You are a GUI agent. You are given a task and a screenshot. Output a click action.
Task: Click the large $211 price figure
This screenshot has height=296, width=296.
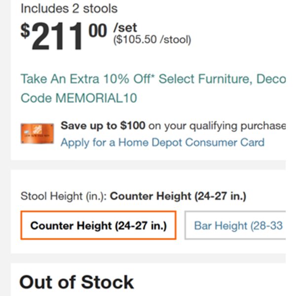pos(57,36)
